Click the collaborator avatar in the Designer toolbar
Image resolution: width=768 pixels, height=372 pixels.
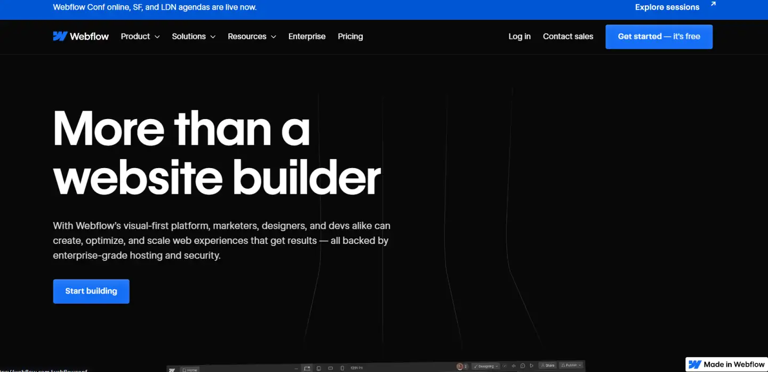[x=460, y=367]
